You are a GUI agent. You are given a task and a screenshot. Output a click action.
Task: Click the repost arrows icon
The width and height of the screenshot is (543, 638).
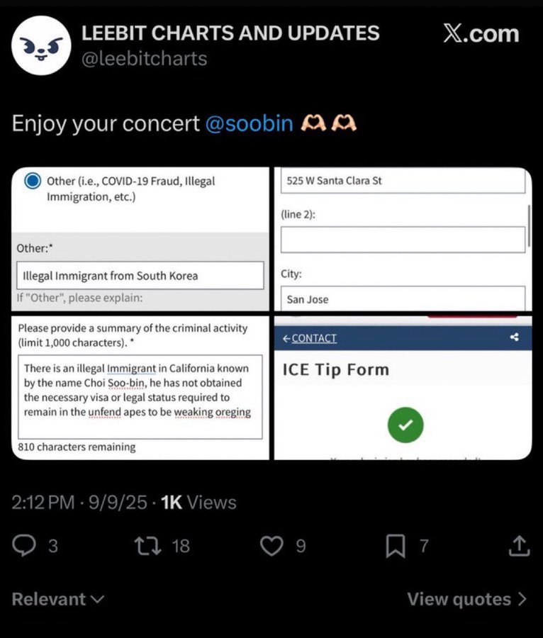147,545
